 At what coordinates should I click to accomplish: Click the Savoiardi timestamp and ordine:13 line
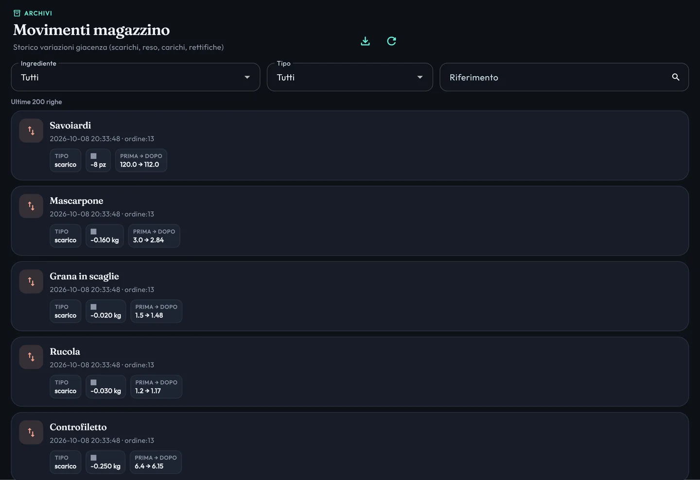[x=102, y=139]
